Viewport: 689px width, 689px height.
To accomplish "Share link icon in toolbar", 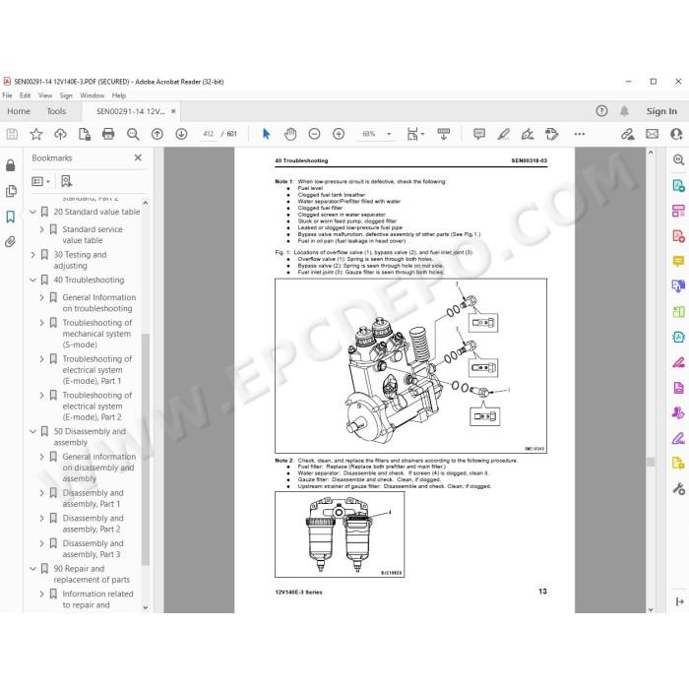I will click(628, 134).
